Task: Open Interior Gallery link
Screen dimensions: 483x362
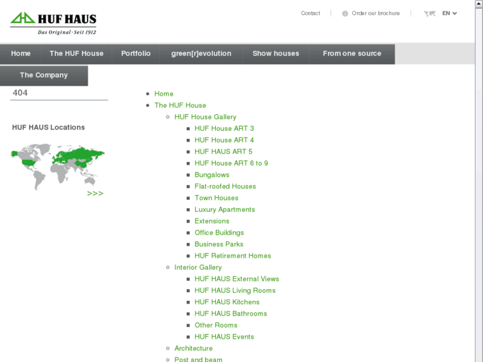Action: click(x=198, y=268)
